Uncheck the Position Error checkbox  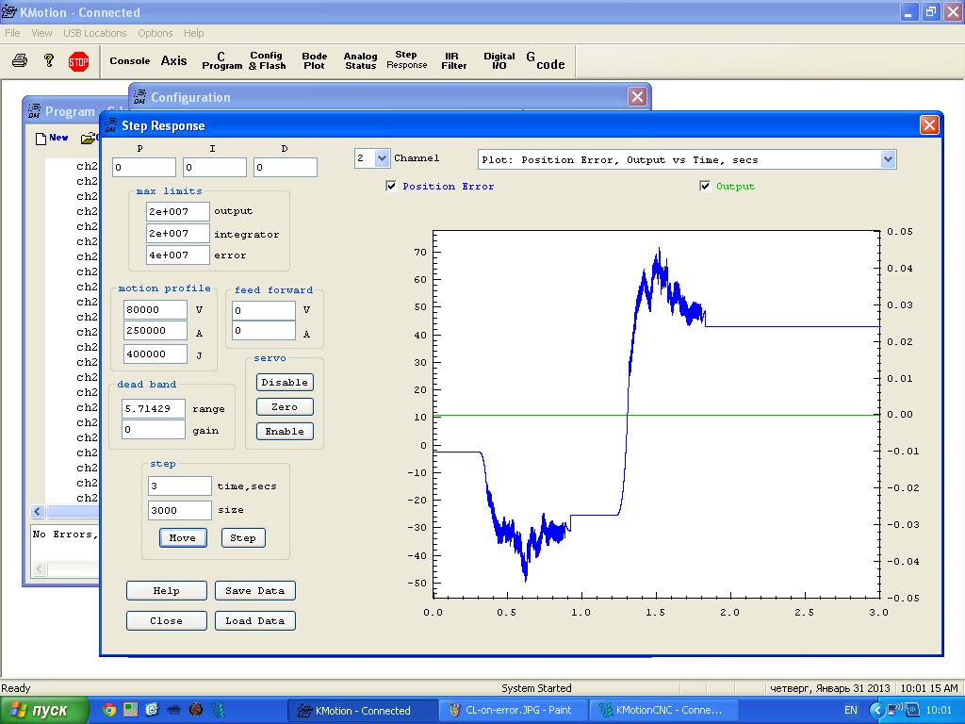[x=391, y=187]
